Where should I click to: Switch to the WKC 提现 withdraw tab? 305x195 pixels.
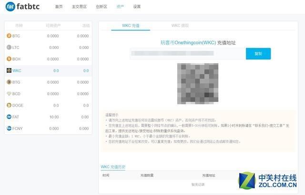180,25
